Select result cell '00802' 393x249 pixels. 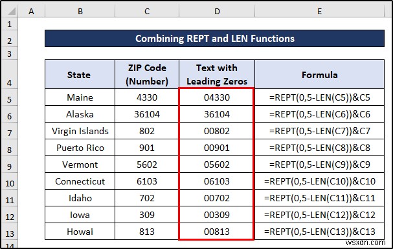tap(217, 130)
